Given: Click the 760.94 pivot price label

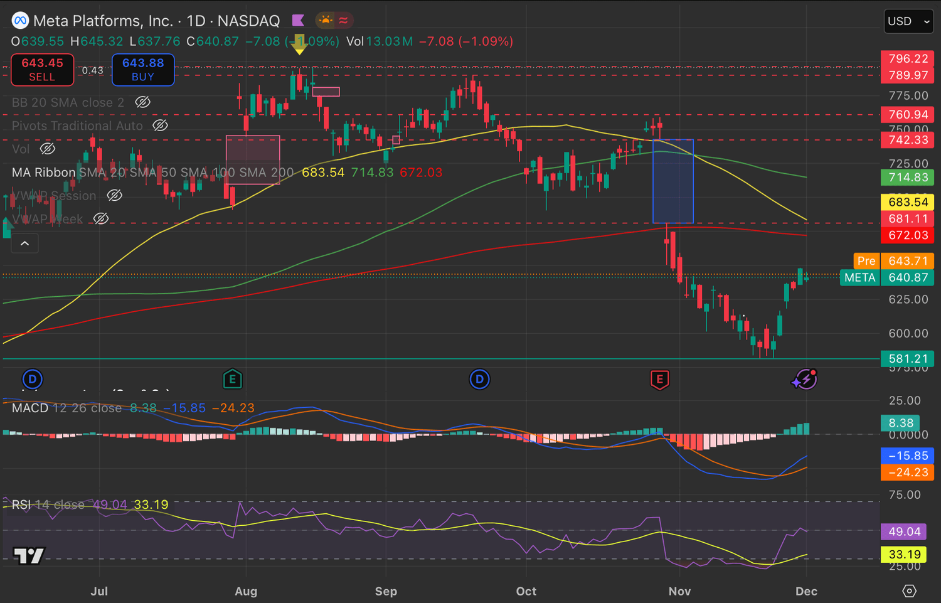Looking at the screenshot, I should pyautogui.click(x=908, y=115).
